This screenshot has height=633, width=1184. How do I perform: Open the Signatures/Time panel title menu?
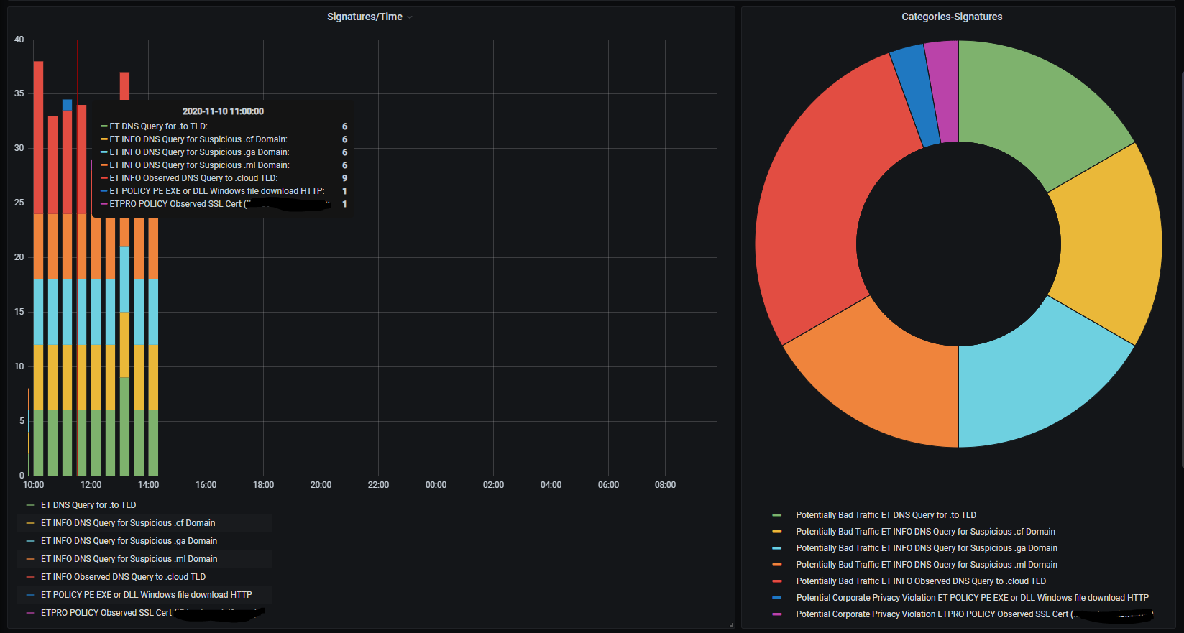pyautogui.click(x=364, y=17)
